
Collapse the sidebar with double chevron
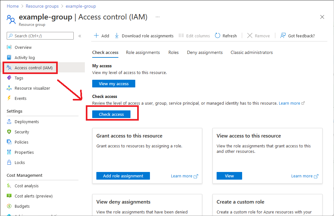tap(80, 36)
